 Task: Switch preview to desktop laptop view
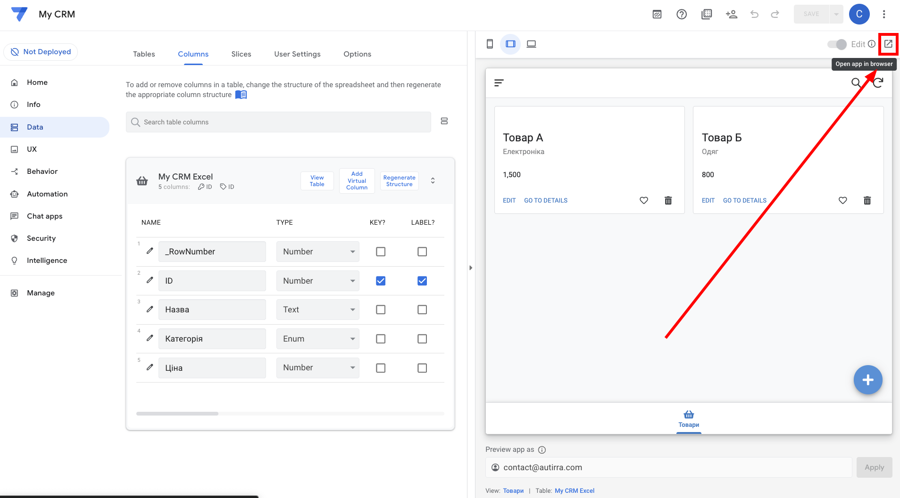pyautogui.click(x=531, y=44)
